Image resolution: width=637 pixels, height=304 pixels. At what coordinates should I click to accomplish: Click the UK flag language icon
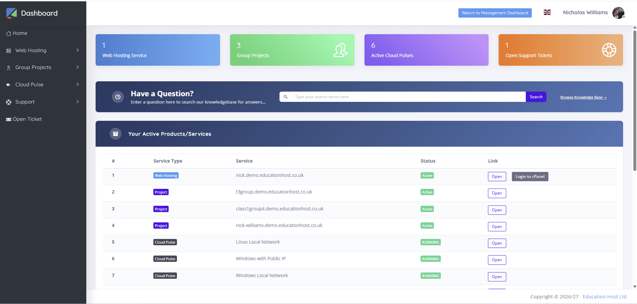[547, 12]
